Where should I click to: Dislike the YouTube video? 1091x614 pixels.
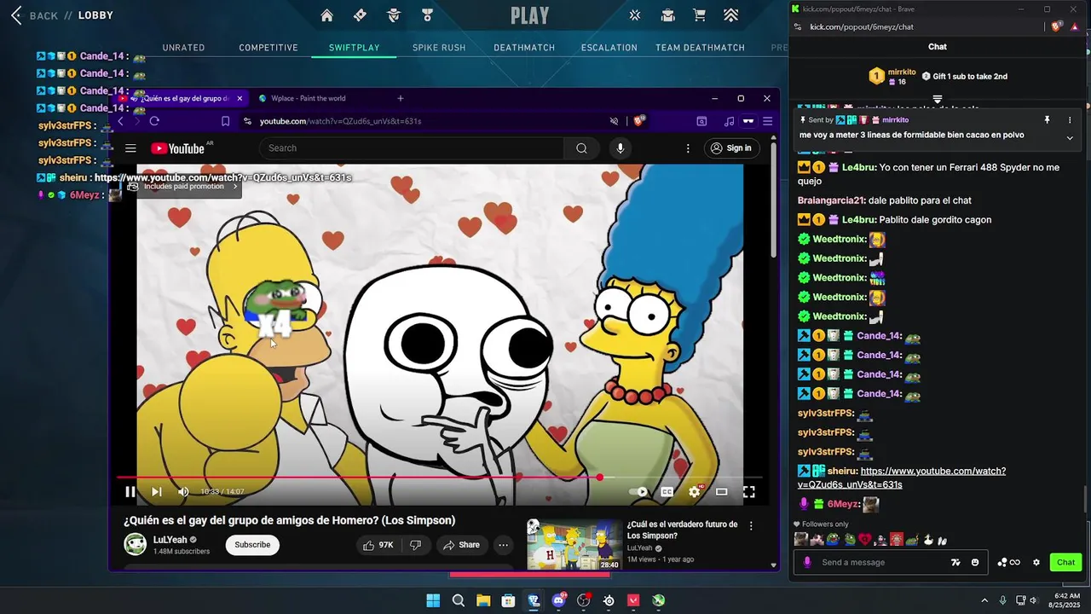pos(416,545)
